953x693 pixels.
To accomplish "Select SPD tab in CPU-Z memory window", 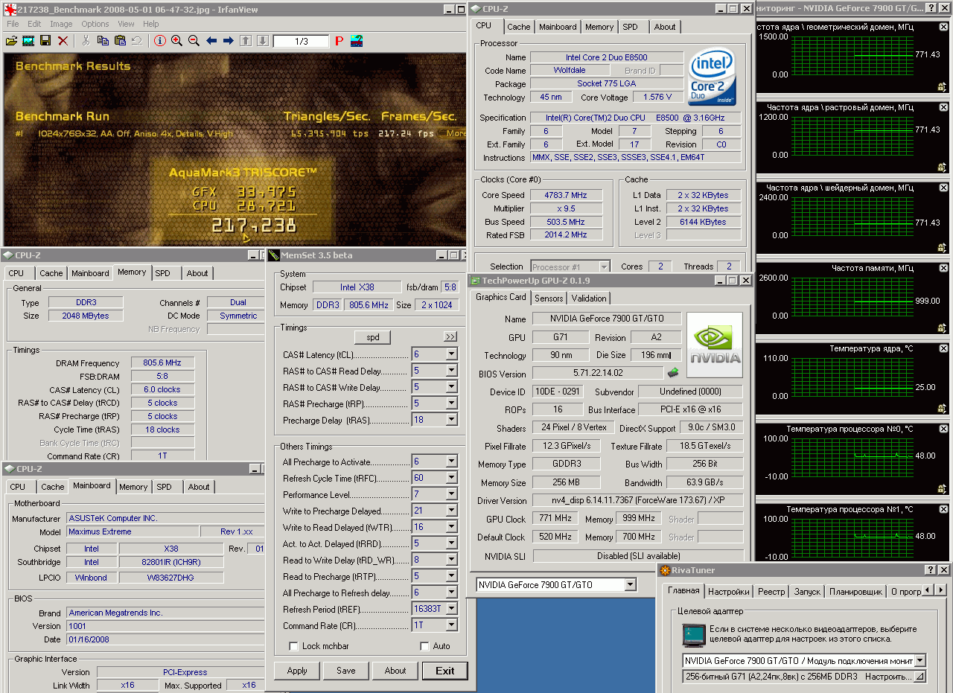I will click(x=163, y=273).
